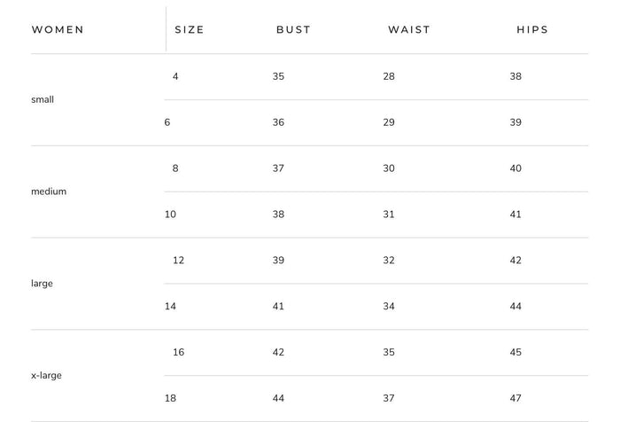
Task: Select the BUST column header
Action: [x=293, y=29]
